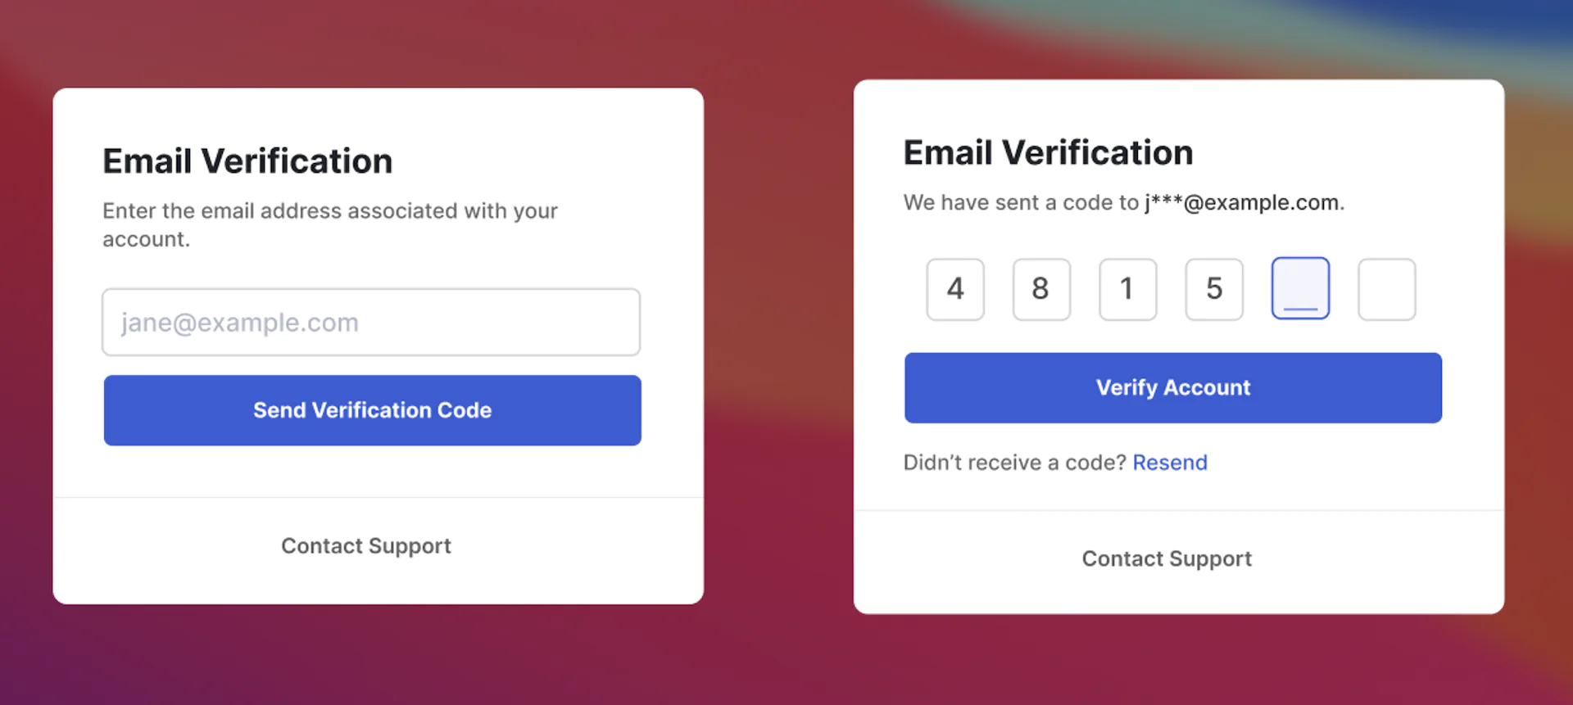Click the jane@example.com email input field
The width and height of the screenshot is (1573, 705).
pyautogui.click(x=371, y=322)
